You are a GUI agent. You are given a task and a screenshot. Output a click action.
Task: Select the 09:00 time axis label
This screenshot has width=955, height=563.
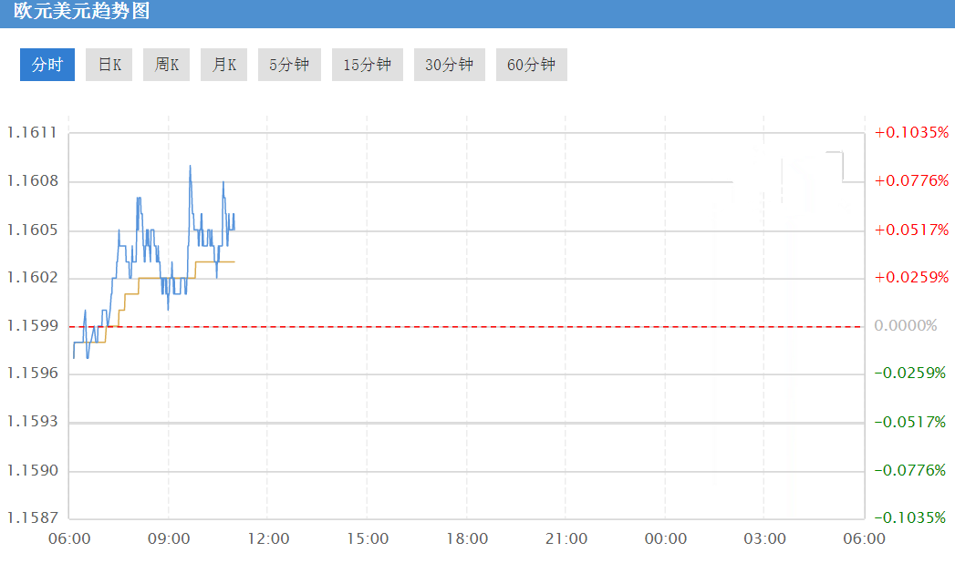(169, 538)
